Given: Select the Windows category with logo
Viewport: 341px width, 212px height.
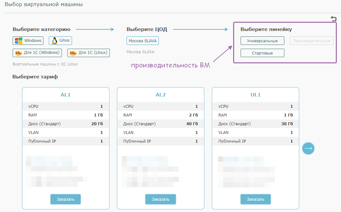Looking at the screenshot, I should pyautogui.click(x=28, y=41).
